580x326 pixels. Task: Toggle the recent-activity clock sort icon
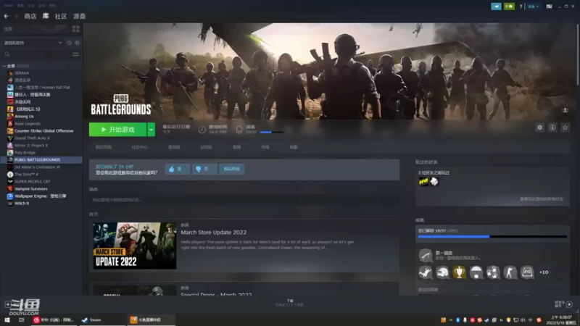(x=69, y=43)
